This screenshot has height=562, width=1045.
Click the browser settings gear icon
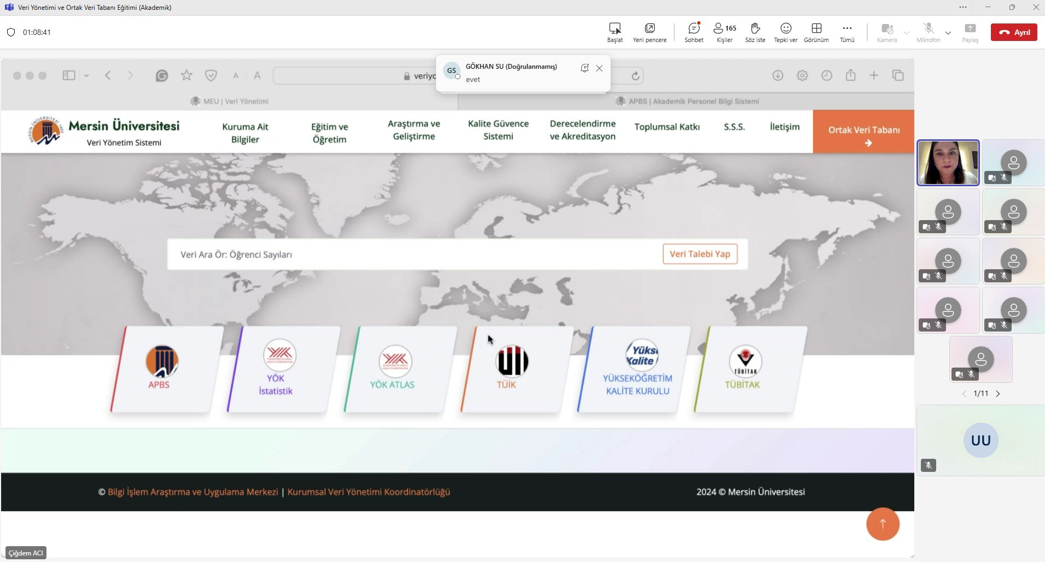802,75
